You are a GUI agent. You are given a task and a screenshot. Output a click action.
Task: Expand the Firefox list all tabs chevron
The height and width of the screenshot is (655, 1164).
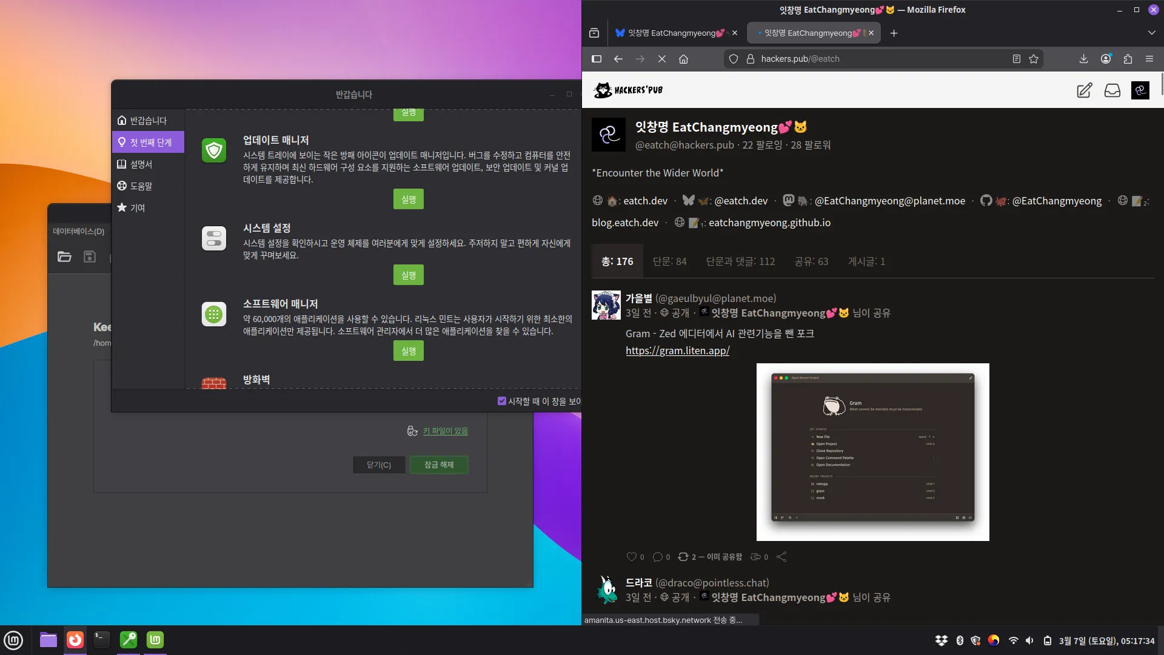pos(1151,33)
